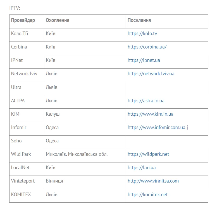The height and width of the screenshot is (209, 217).
Task: Click the lan.ua link
Action: tap(142, 167)
